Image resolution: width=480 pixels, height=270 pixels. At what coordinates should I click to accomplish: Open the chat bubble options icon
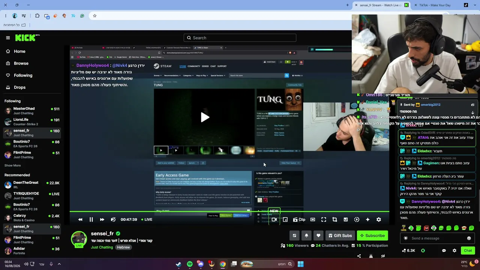pos(444,250)
